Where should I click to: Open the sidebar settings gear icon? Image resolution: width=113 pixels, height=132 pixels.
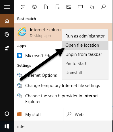[x=7, y=34]
